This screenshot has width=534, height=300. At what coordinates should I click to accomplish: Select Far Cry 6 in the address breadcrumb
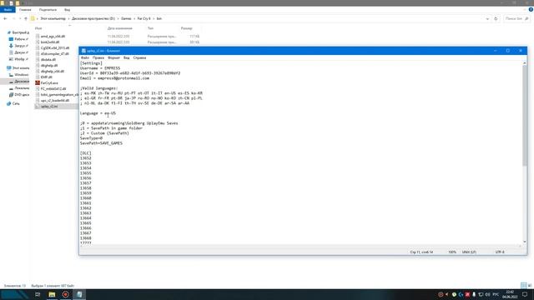tap(144, 18)
